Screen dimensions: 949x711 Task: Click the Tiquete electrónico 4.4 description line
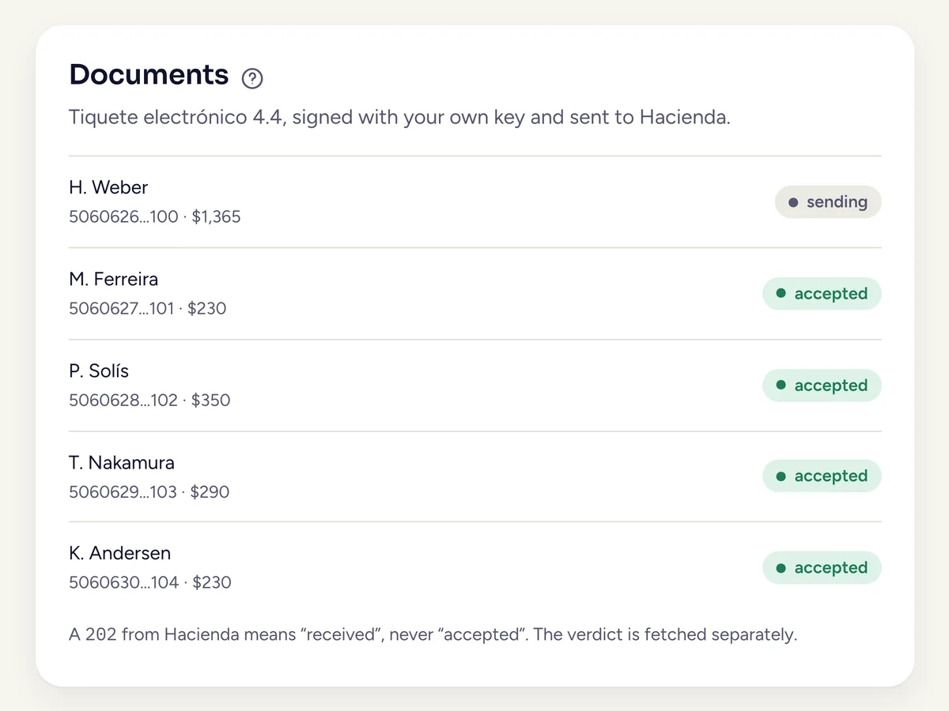click(x=399, y=118)
